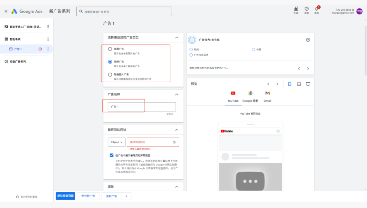Click the search box in header
Image resolution: width=367 pixels, height=208 pixels.
point(124,11)
